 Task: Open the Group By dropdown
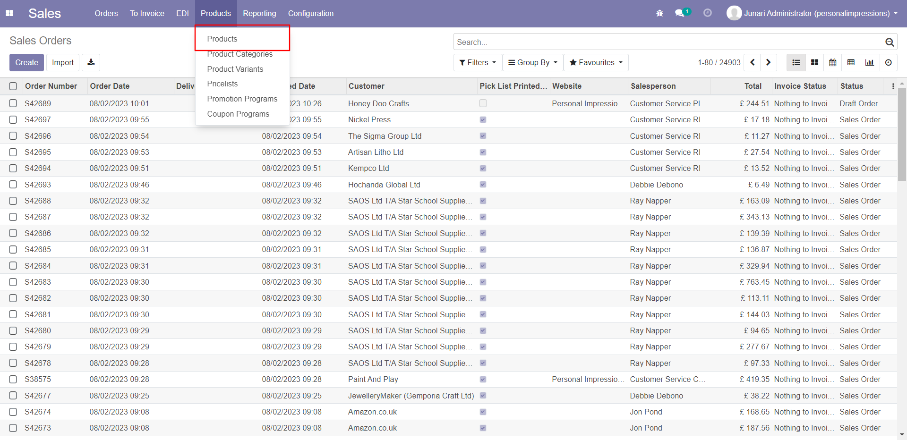[533, 62]
